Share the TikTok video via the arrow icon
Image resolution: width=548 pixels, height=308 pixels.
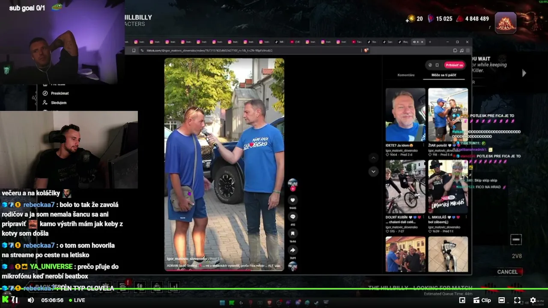[x=293, y=250]
